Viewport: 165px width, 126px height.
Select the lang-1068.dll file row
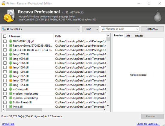[54, 63]
